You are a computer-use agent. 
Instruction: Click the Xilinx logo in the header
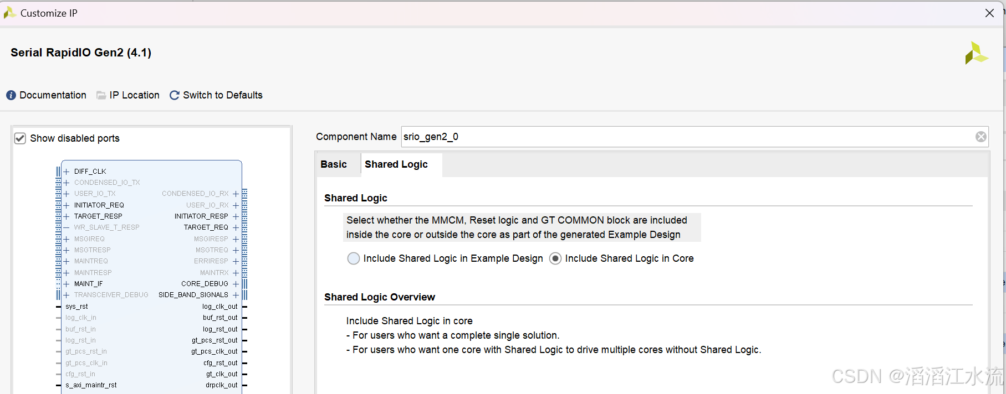(976, 53)
